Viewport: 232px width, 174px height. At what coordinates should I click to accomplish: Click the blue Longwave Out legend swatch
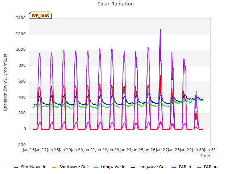click(133, 167)
